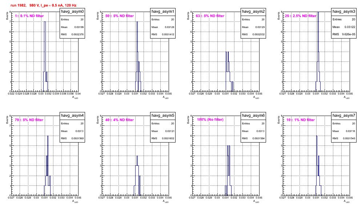This screenshot has width=362, height=208.
Task: Click the Mean value 0.03118
Action: 350,131
